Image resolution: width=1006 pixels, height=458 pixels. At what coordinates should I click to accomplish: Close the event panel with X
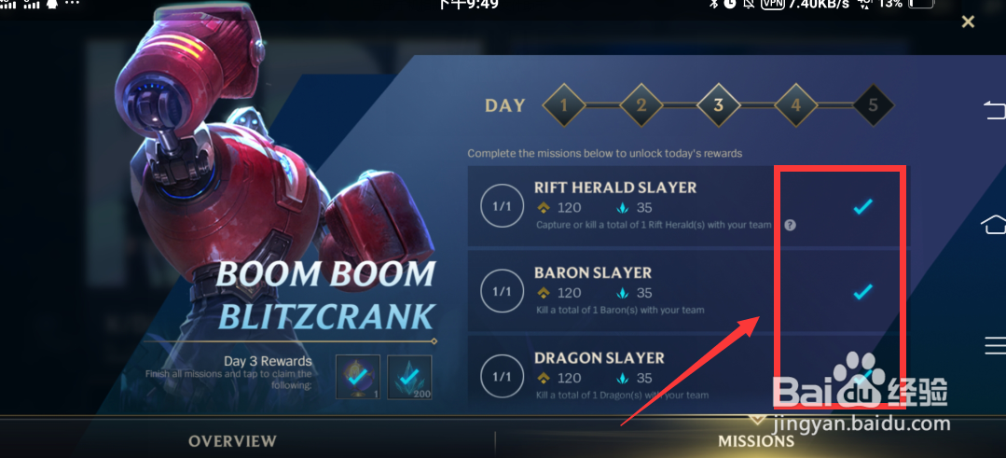pos(968,21)
